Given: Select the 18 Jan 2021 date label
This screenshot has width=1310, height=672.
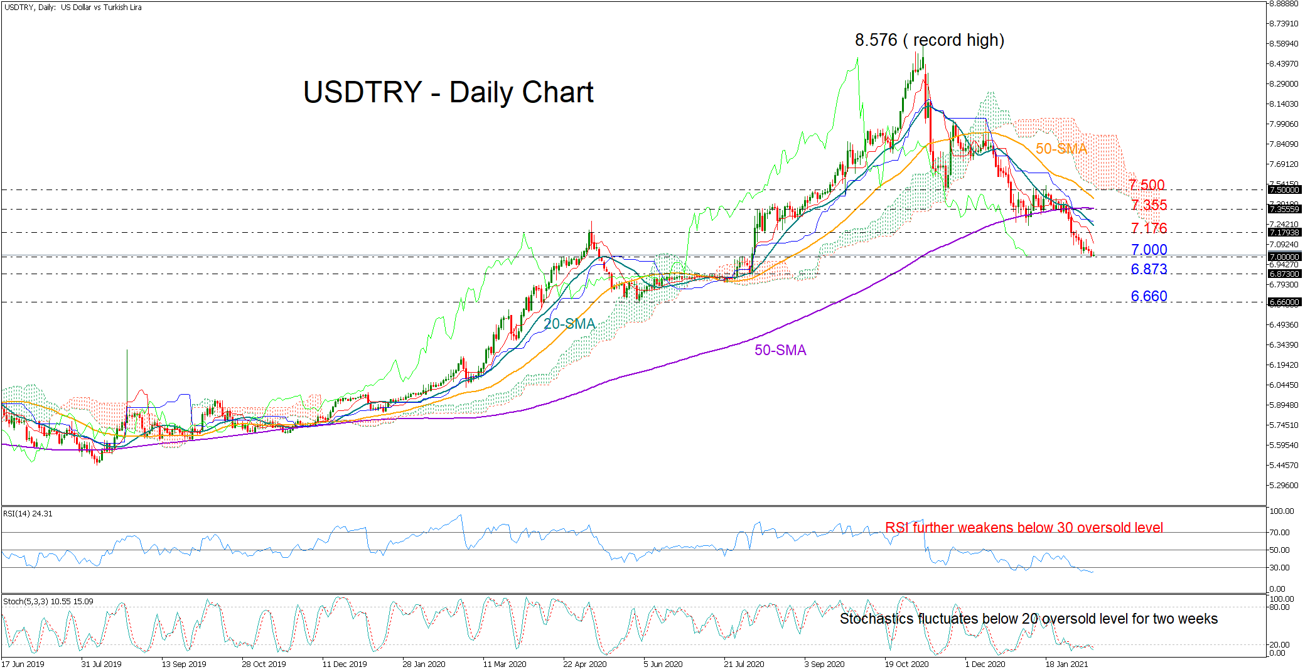Looking at the screenshot, I should [x=1066, y=664].
